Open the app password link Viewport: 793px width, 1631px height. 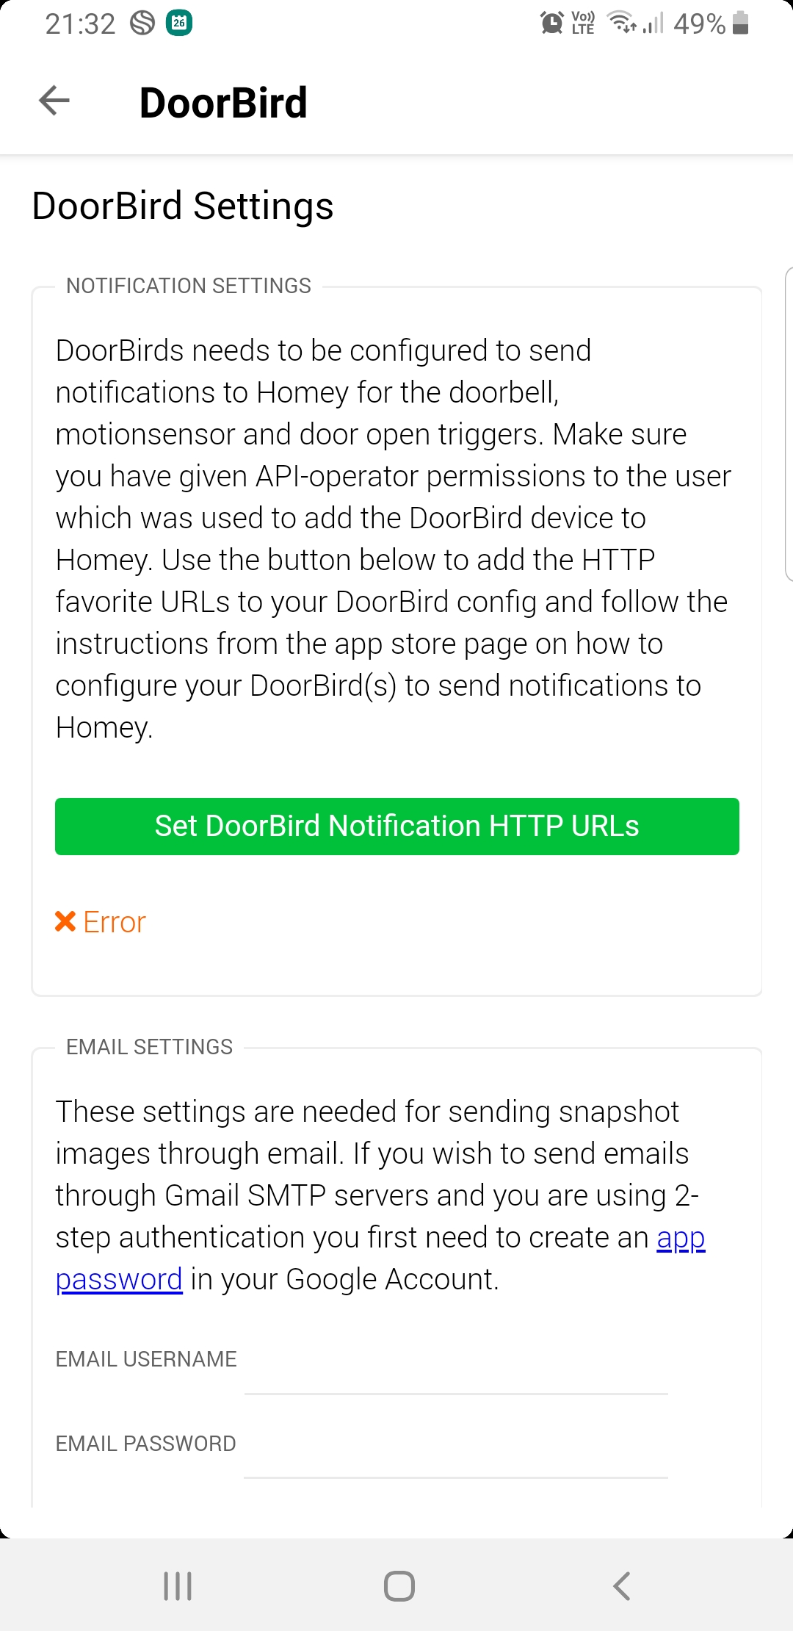coord(380,1259)
